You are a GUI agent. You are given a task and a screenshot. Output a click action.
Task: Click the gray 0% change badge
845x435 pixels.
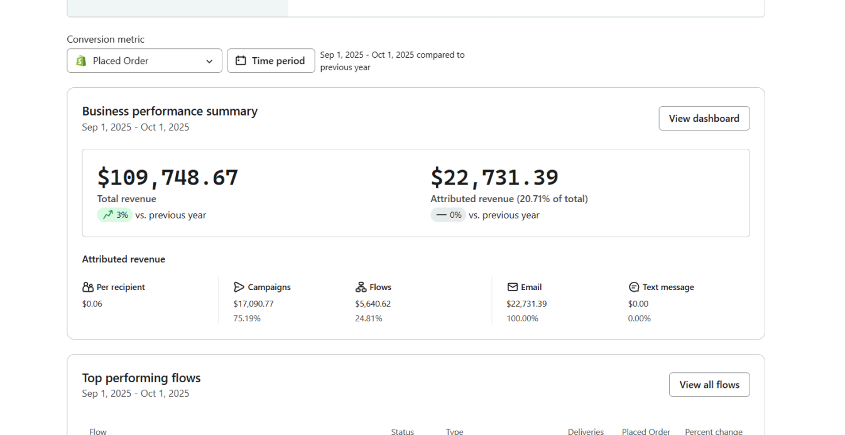[448, 215]
